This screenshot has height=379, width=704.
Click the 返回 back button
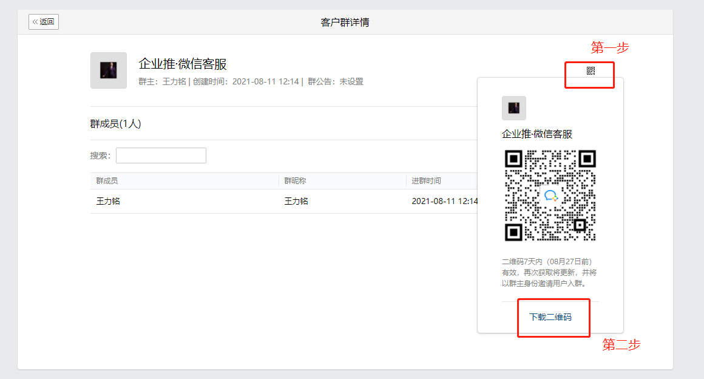click(x=44, y=22)
